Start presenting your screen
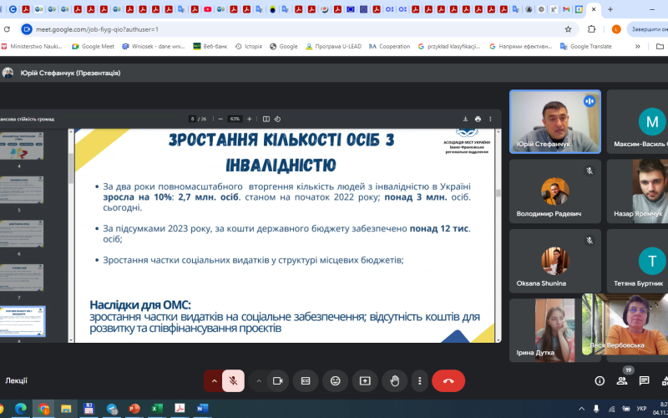This screenshot has width=668, height=418. (x=365, y=381)
